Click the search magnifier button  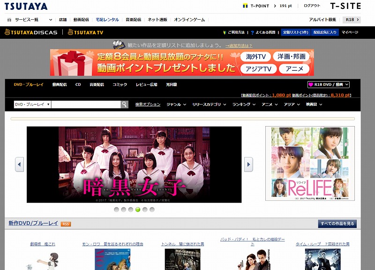[124, 105]
